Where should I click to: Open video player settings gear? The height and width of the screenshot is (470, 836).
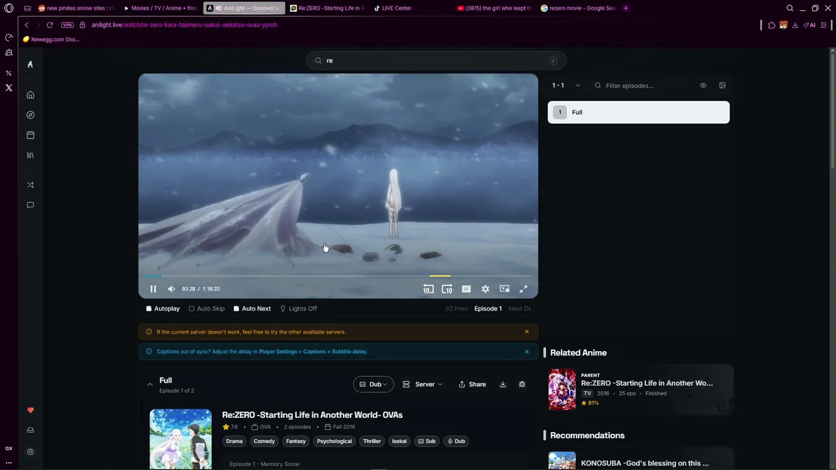pos(485,289)
